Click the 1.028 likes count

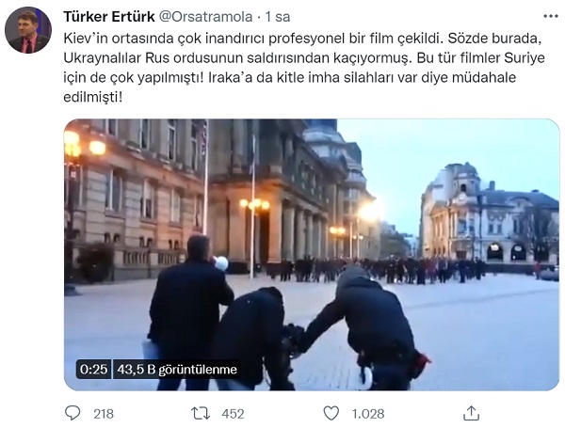pos(368,414)
